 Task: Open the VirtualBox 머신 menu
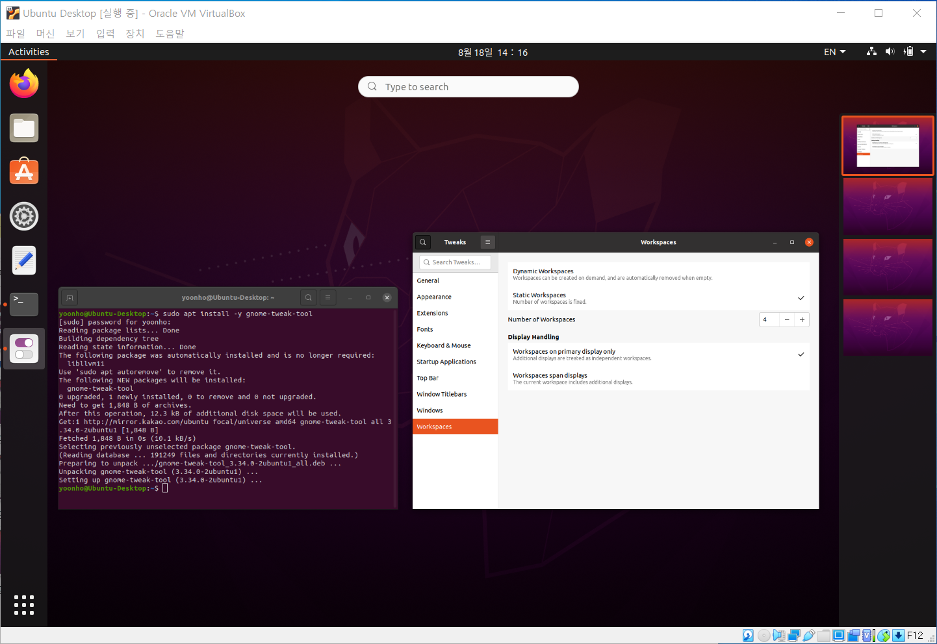click(45, 33)
